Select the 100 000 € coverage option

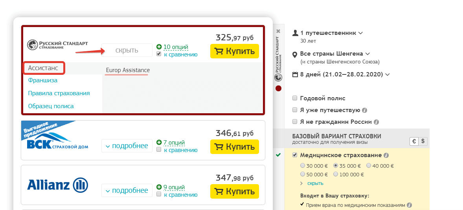(x=335, y=174)
